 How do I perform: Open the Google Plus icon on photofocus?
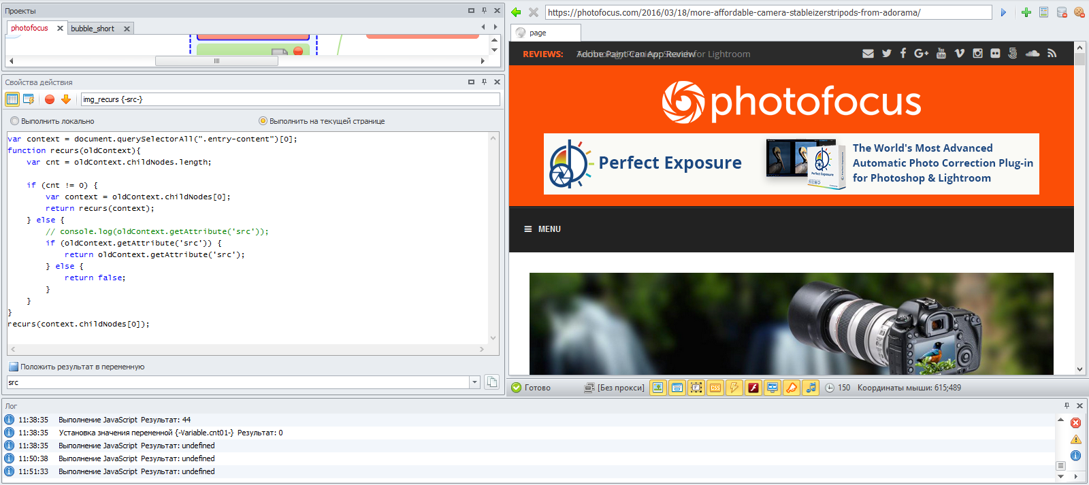[922, 54]
